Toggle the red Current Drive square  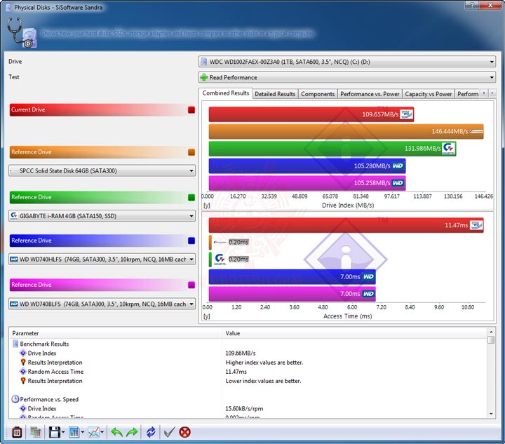click(x=191, y=110)
